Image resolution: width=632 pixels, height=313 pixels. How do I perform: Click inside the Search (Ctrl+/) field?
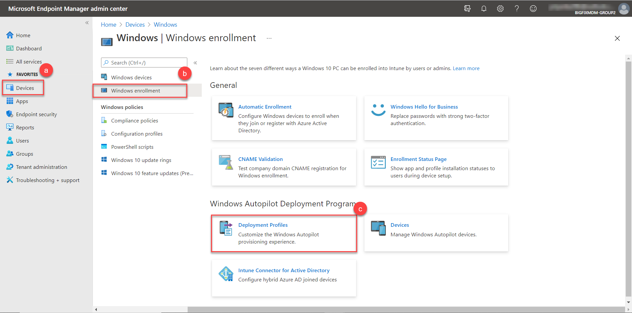coord(144,62)
